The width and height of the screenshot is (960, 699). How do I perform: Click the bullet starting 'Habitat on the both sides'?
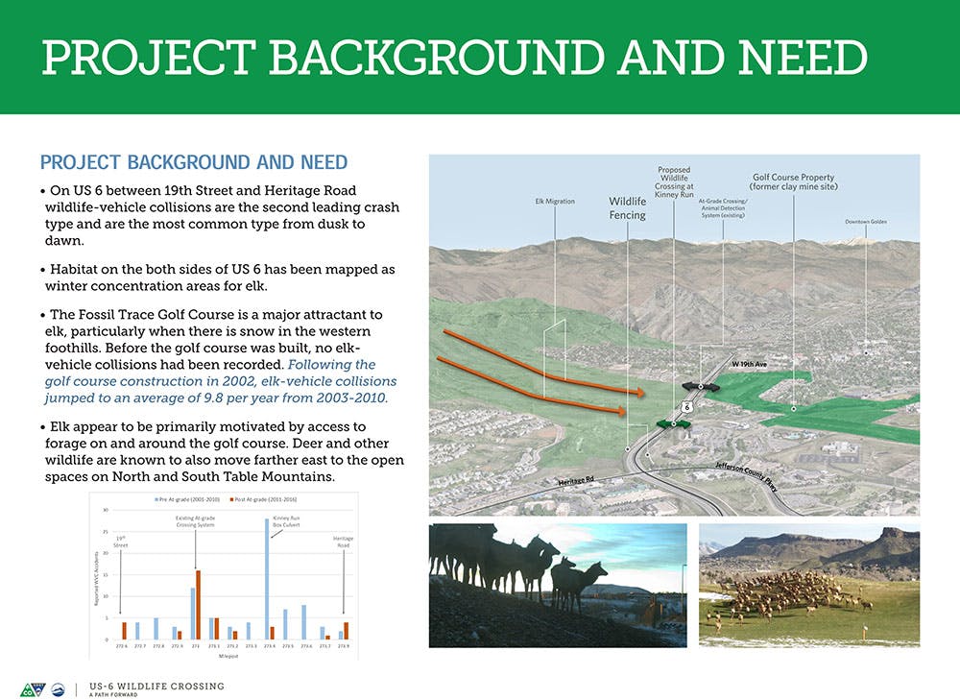pyautogui.click(x=217, y=277)
